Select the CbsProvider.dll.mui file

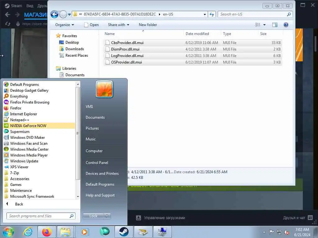pyautogui.click(x=193, y=43)
